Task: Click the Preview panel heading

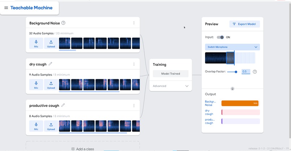Action: 212,24
